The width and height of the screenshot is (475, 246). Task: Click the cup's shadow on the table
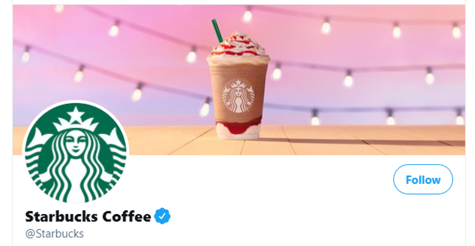333,141
